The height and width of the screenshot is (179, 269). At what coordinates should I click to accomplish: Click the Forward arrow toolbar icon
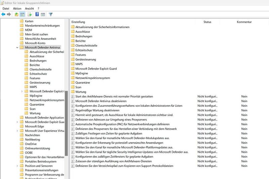tap(9, 14)
